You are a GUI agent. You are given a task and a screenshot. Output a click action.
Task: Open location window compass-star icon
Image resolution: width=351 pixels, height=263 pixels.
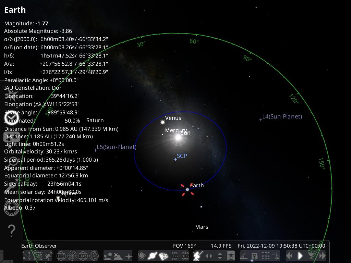click(11, 95)
